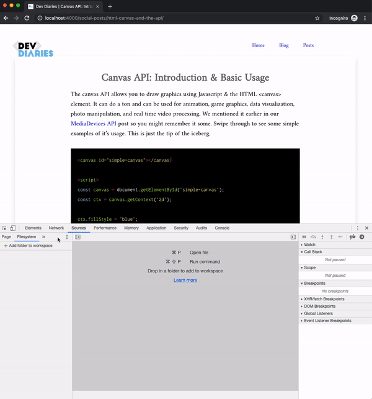
Task: Open Chrome's three-dot menu
Action: click(x=365, y=18)
